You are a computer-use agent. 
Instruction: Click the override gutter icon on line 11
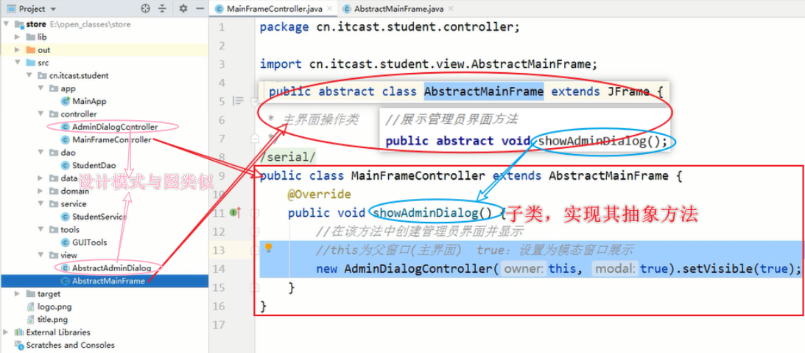pyautogui.click(x=236, y=212)
